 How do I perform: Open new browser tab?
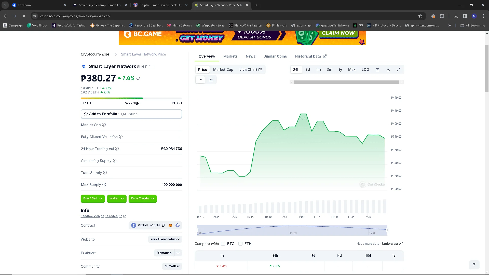(x=256, y=5)
